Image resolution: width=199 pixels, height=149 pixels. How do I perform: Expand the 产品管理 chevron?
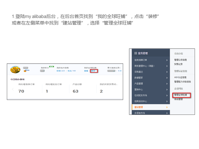(x=167, y=84)
